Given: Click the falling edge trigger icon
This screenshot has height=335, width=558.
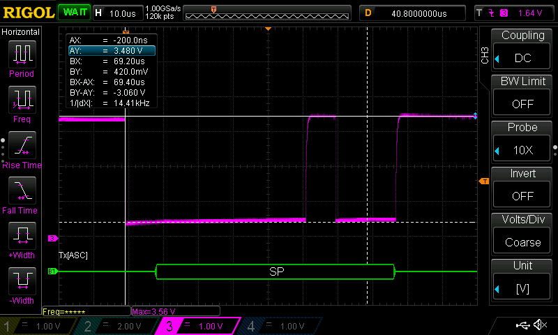Looking at the screenshot, I should [x=492, y=13].
